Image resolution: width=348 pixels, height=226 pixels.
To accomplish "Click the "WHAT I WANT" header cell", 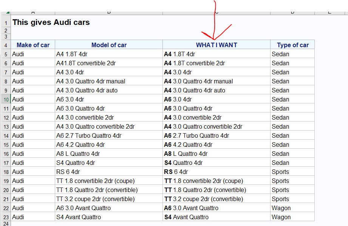I will point(217,45).
